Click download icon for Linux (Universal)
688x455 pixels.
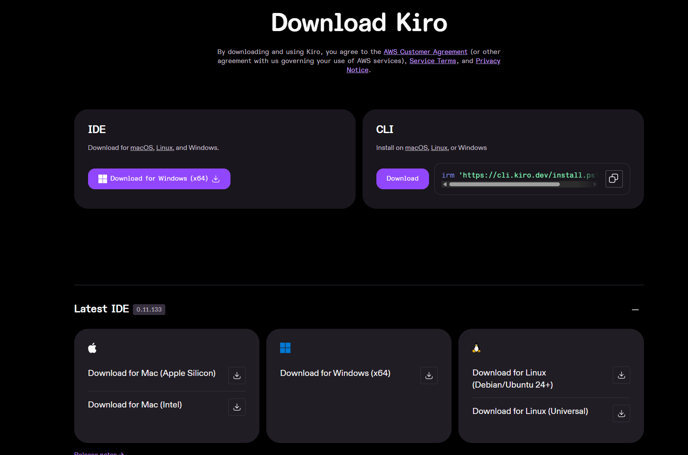pos(622,414)
